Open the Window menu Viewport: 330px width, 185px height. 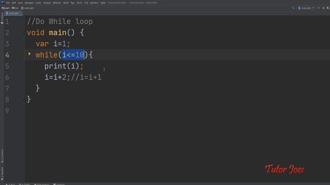(94, 3)
